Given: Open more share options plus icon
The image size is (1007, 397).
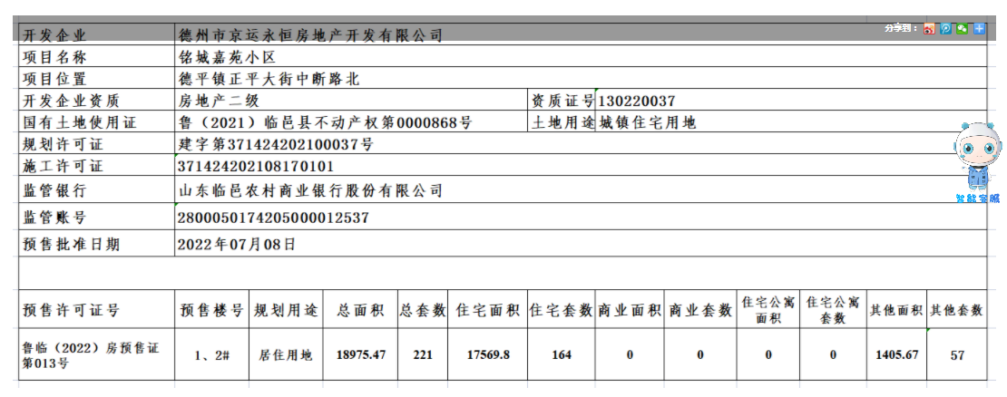Looking at the screenshot, I should tap(979, 29).
